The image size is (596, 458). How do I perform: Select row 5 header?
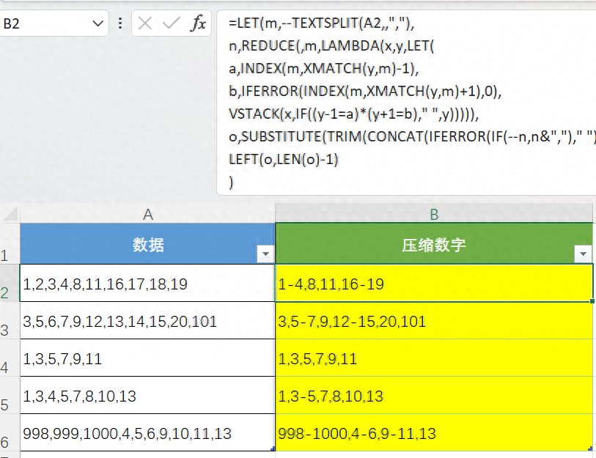pyautogui.click(x=10, y=395)
